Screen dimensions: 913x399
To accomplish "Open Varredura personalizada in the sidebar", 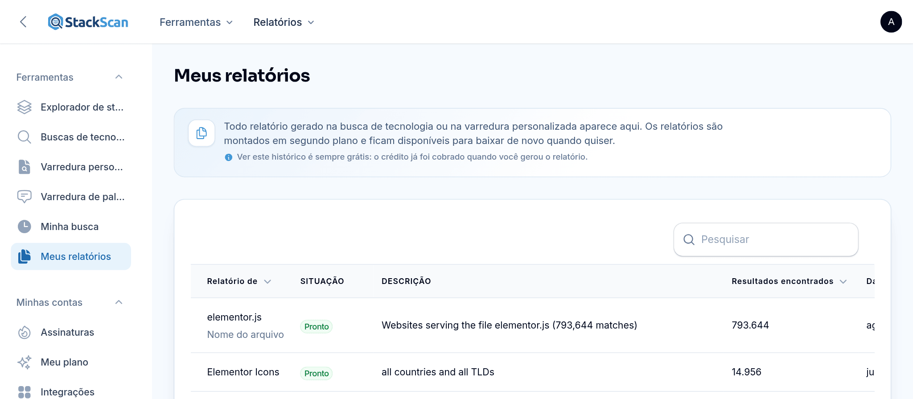I will pos(71,167).
